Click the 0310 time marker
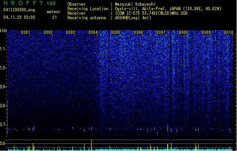The height and width of the screenshot is (151, 237). [229, 32]
